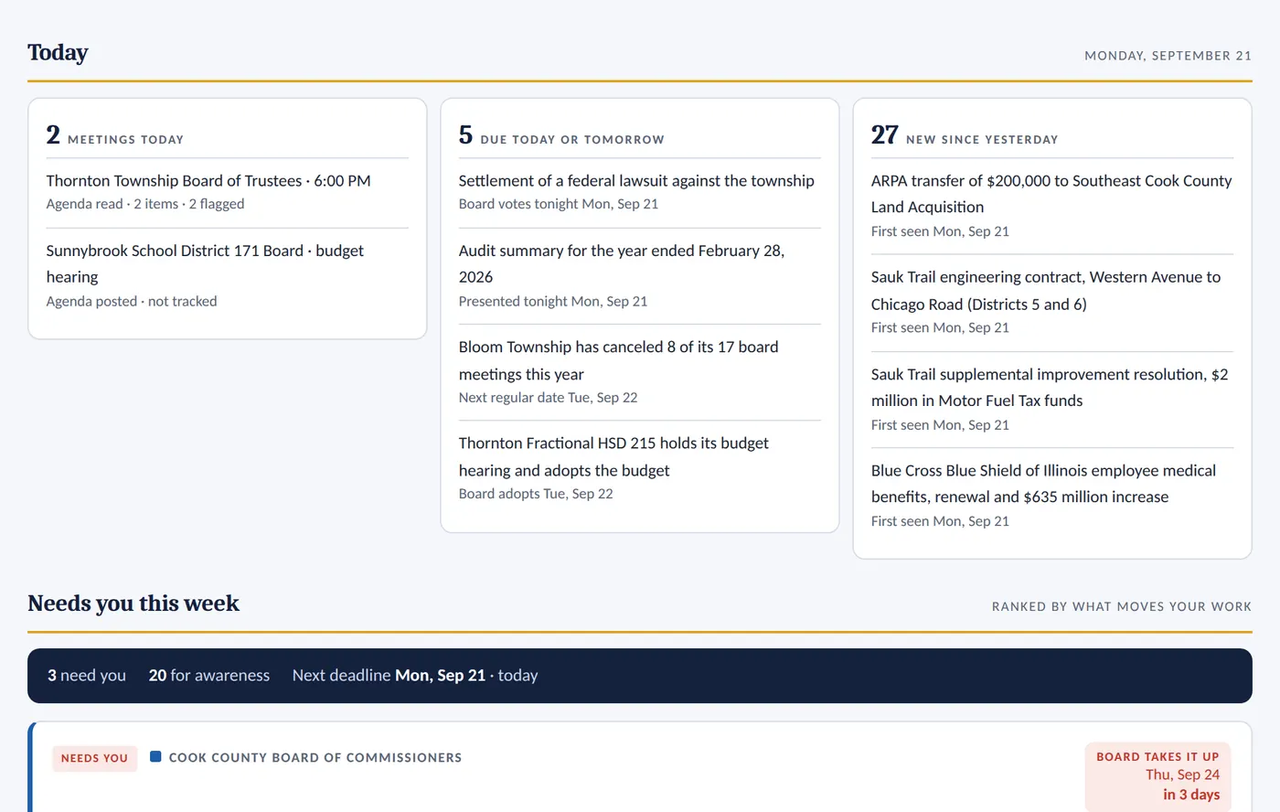
Task: Click 'Board votes tonight Mon, Sep 21' text
Action: pyautogui.click(x=559, y=204)
